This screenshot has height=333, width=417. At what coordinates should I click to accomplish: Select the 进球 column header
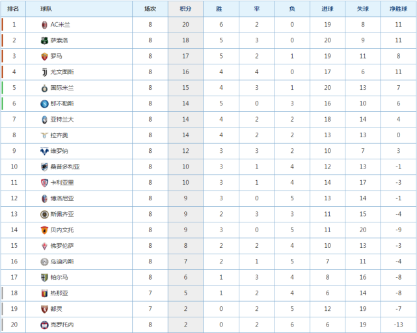pyautogui.click(x=327, y=9)
